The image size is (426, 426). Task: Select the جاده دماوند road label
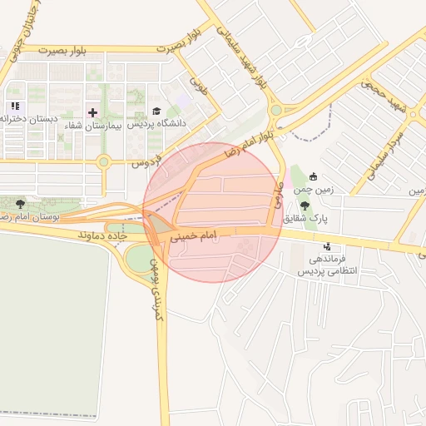[x=103, y=235]
